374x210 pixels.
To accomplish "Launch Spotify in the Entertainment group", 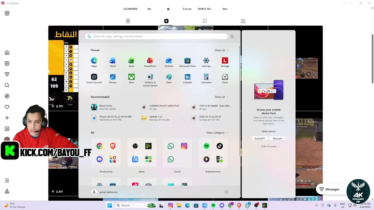I will [x=206, y=146].
